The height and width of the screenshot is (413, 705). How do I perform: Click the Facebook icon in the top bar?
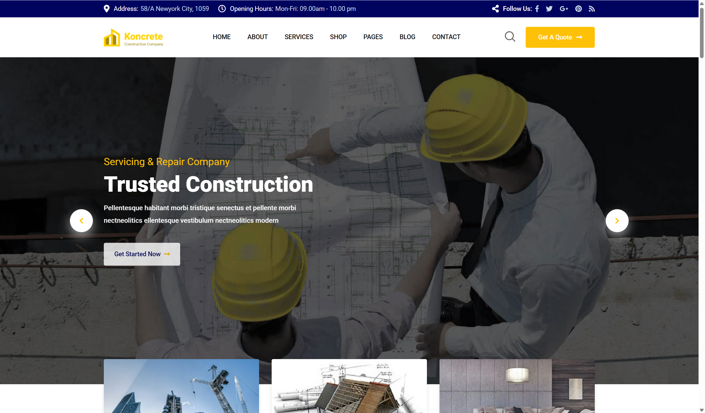tap(537, 9)
